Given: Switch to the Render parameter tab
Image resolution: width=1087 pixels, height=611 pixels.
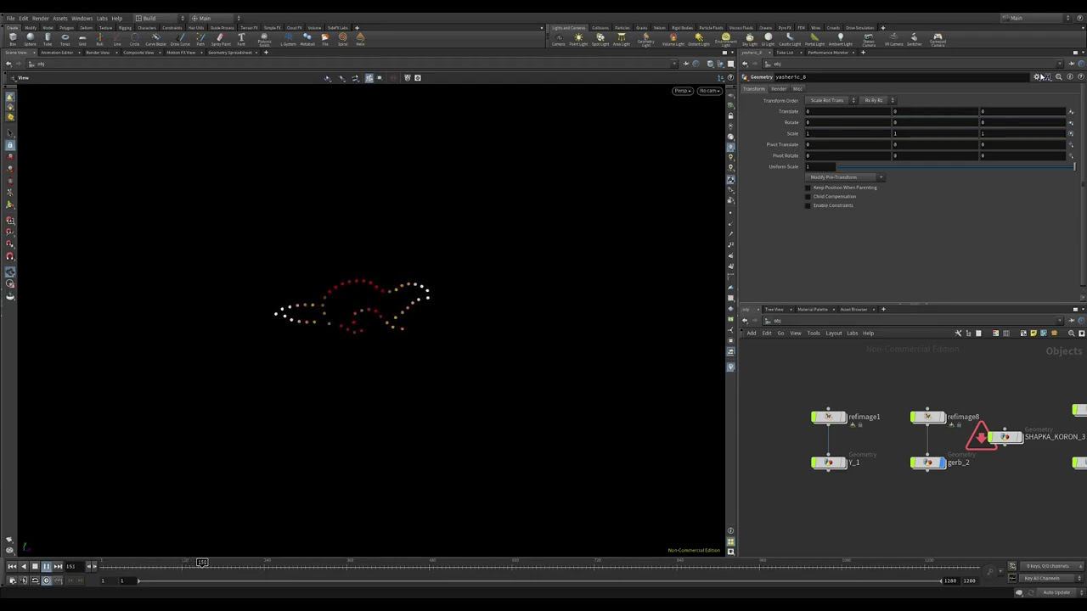Looking at the screenshot, I should pos(778,89).
